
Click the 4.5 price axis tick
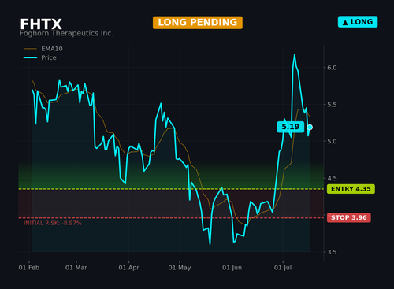click(x=332, y=179)
